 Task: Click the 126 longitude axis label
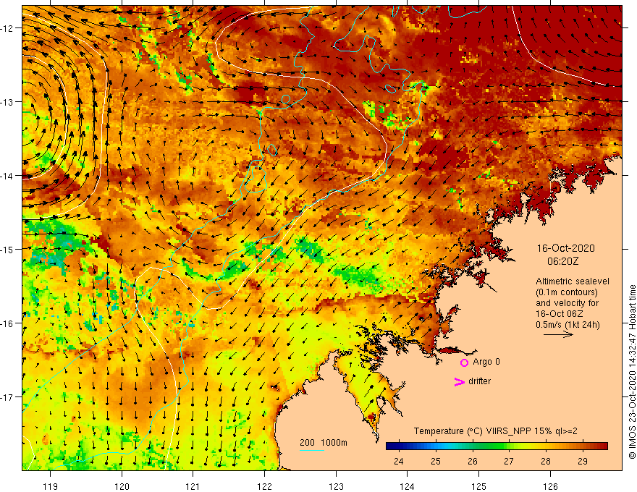point(550,486)
